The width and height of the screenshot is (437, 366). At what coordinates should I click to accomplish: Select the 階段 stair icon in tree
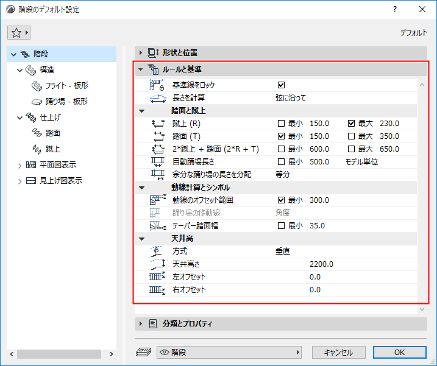(25, 54)
